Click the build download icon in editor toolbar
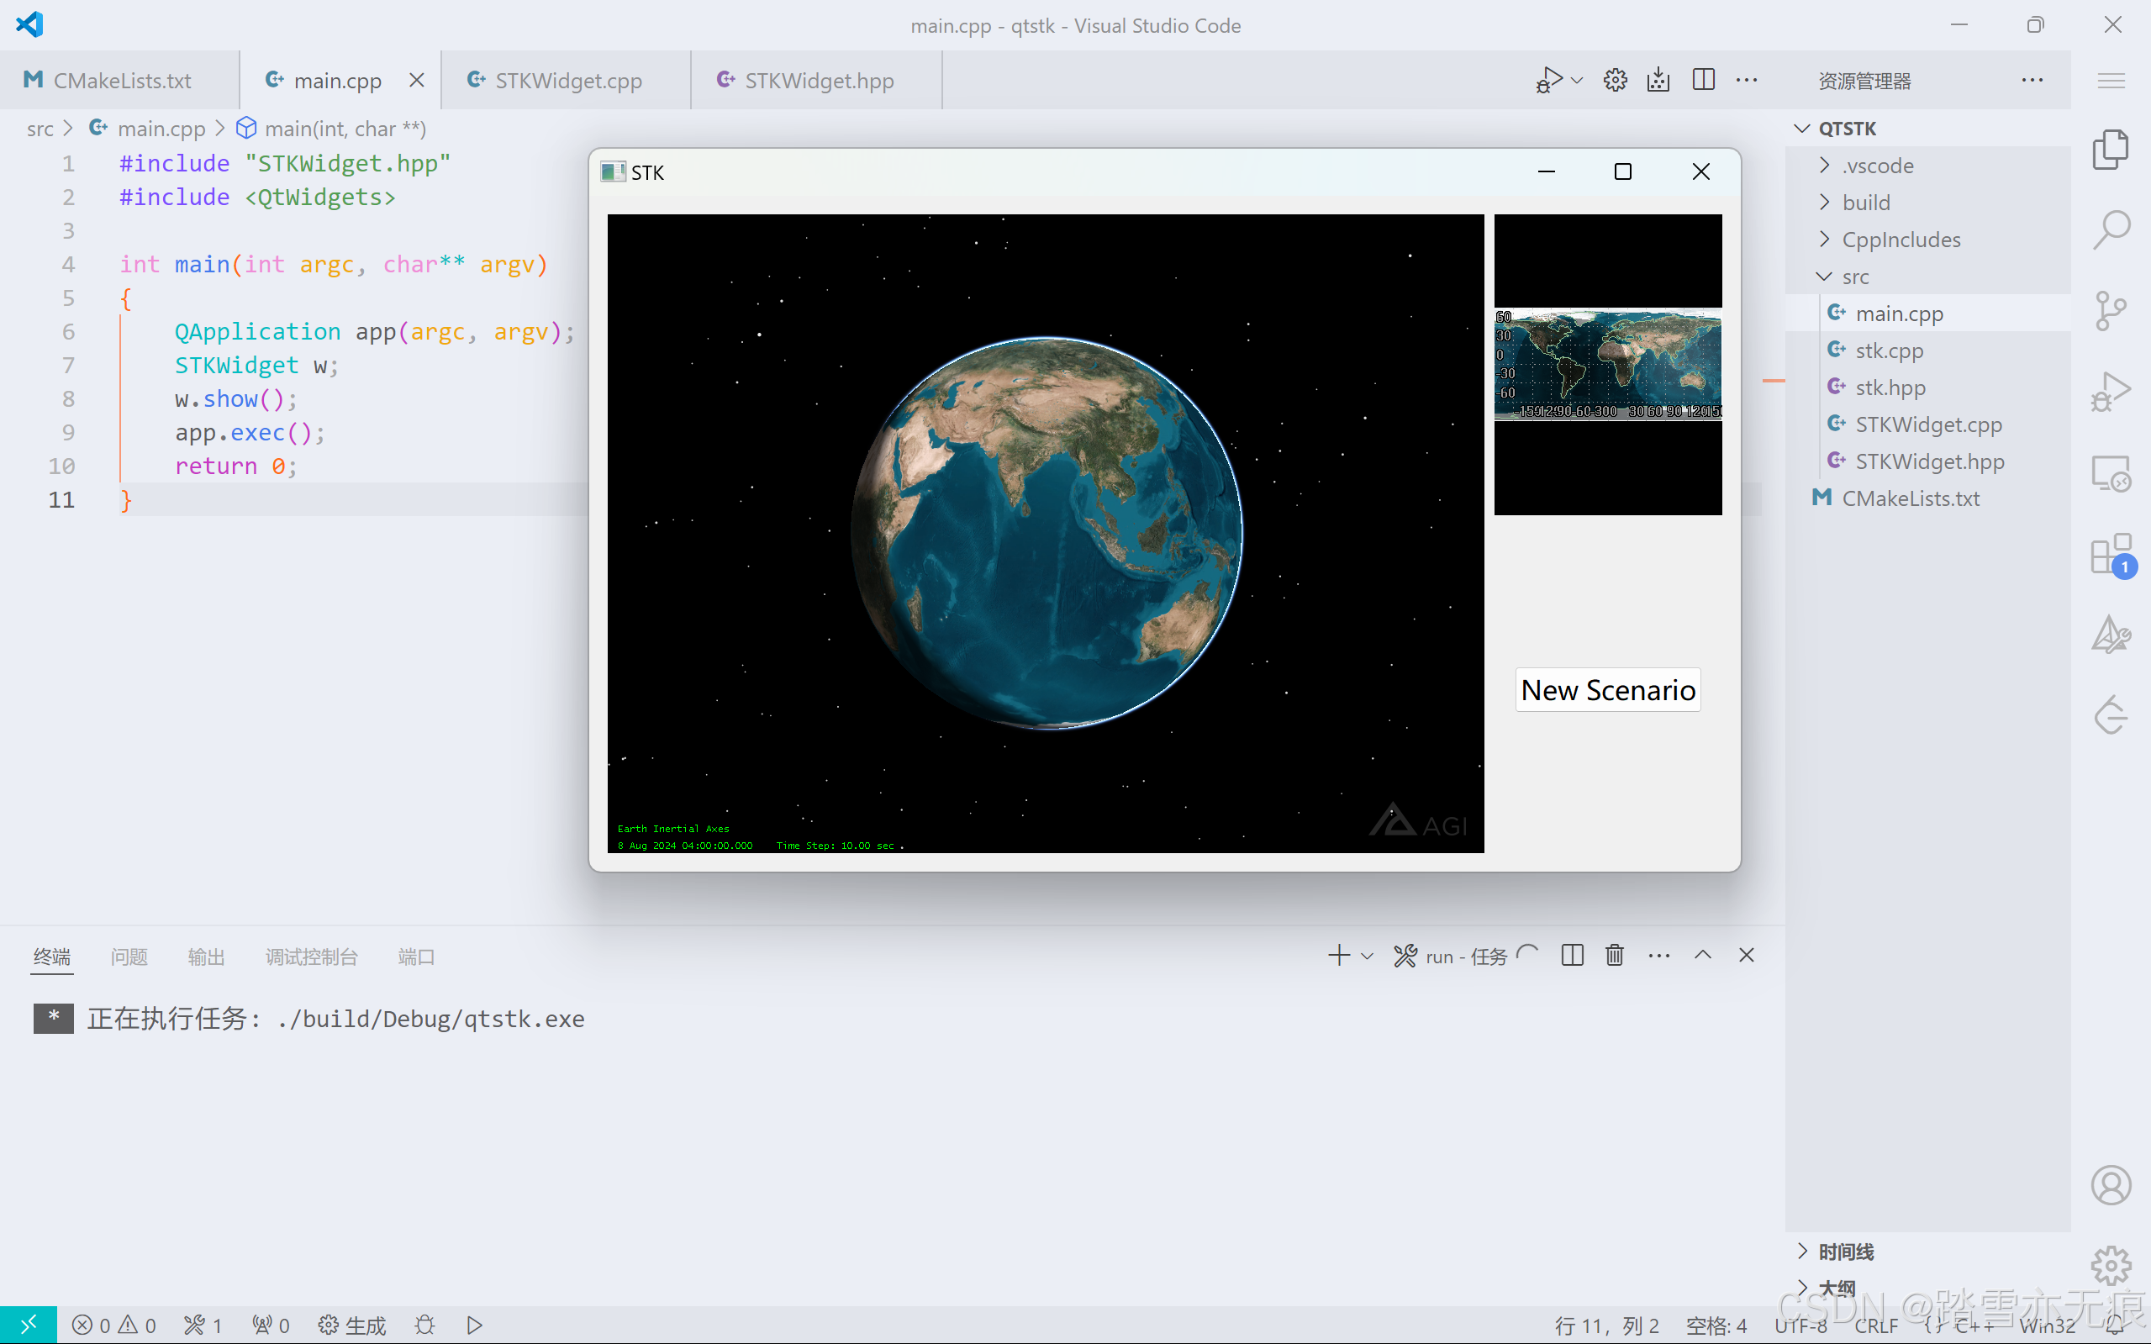Viewport: 2151px width, 1344px height. pyautogui.click(x=1658, y=80)
